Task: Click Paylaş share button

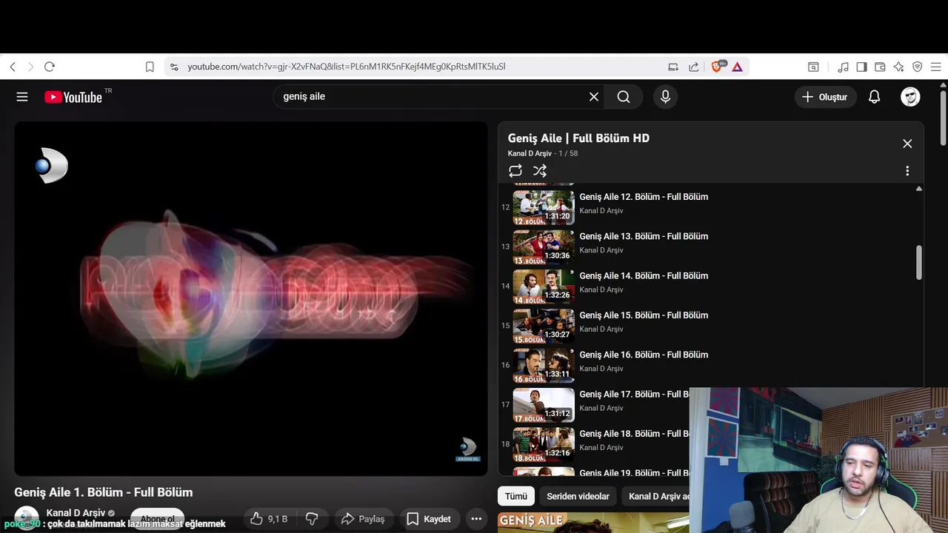Action: tap(363, 519)
